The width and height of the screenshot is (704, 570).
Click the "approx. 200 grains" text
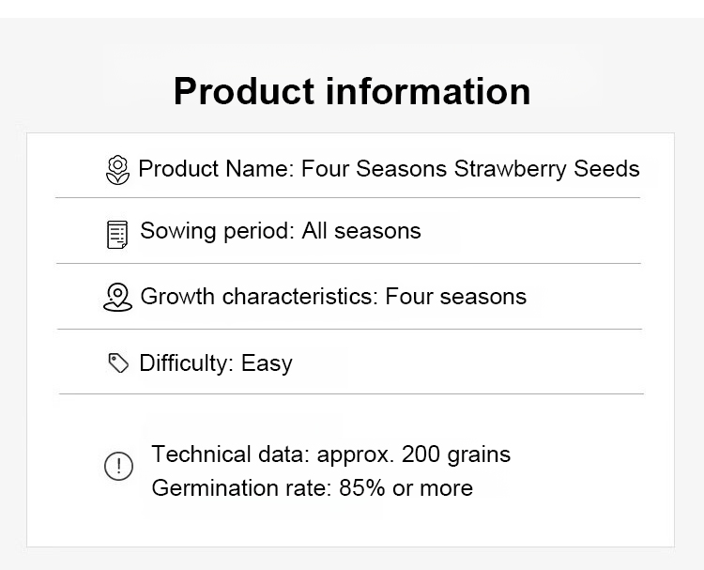[414, 454]
